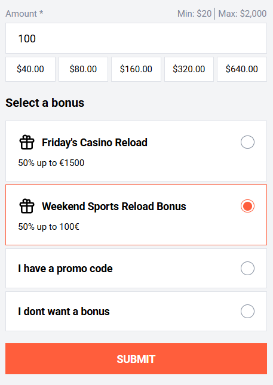
Task: Click the '50% up to €1500' description
Action: pyautogui.click(x=51, y=163)
